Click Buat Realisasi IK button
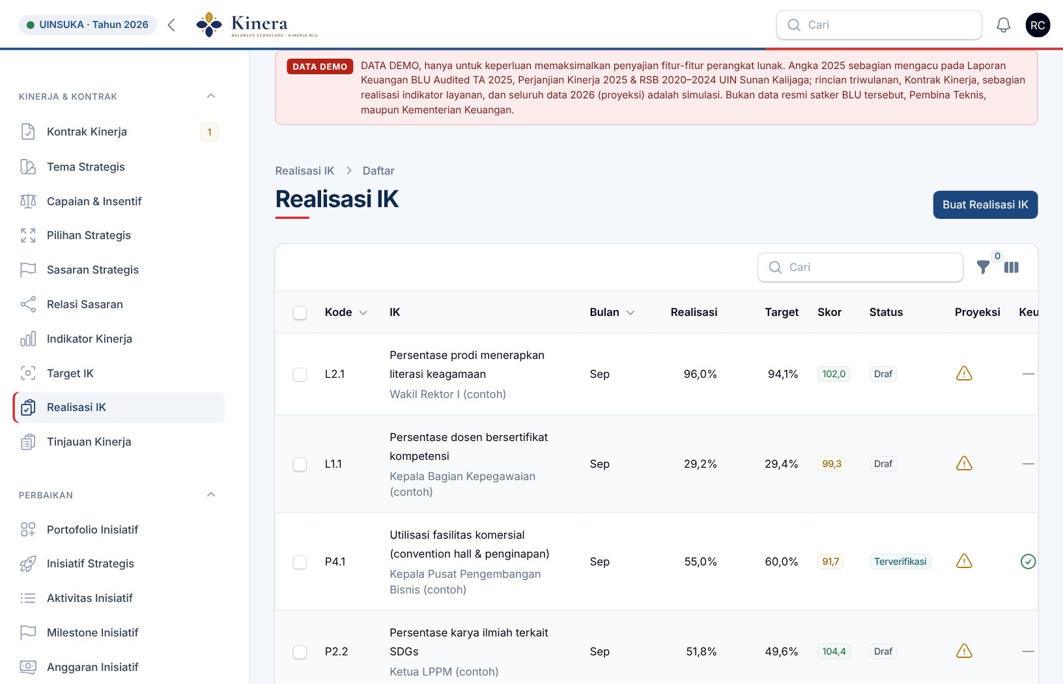 (x=985, y=205)
